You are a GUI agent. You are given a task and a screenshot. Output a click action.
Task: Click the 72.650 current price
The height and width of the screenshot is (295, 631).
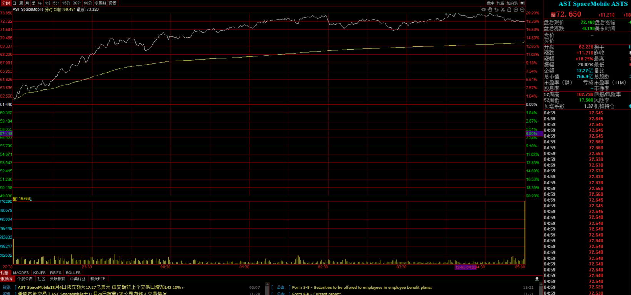tap(569, 14)
